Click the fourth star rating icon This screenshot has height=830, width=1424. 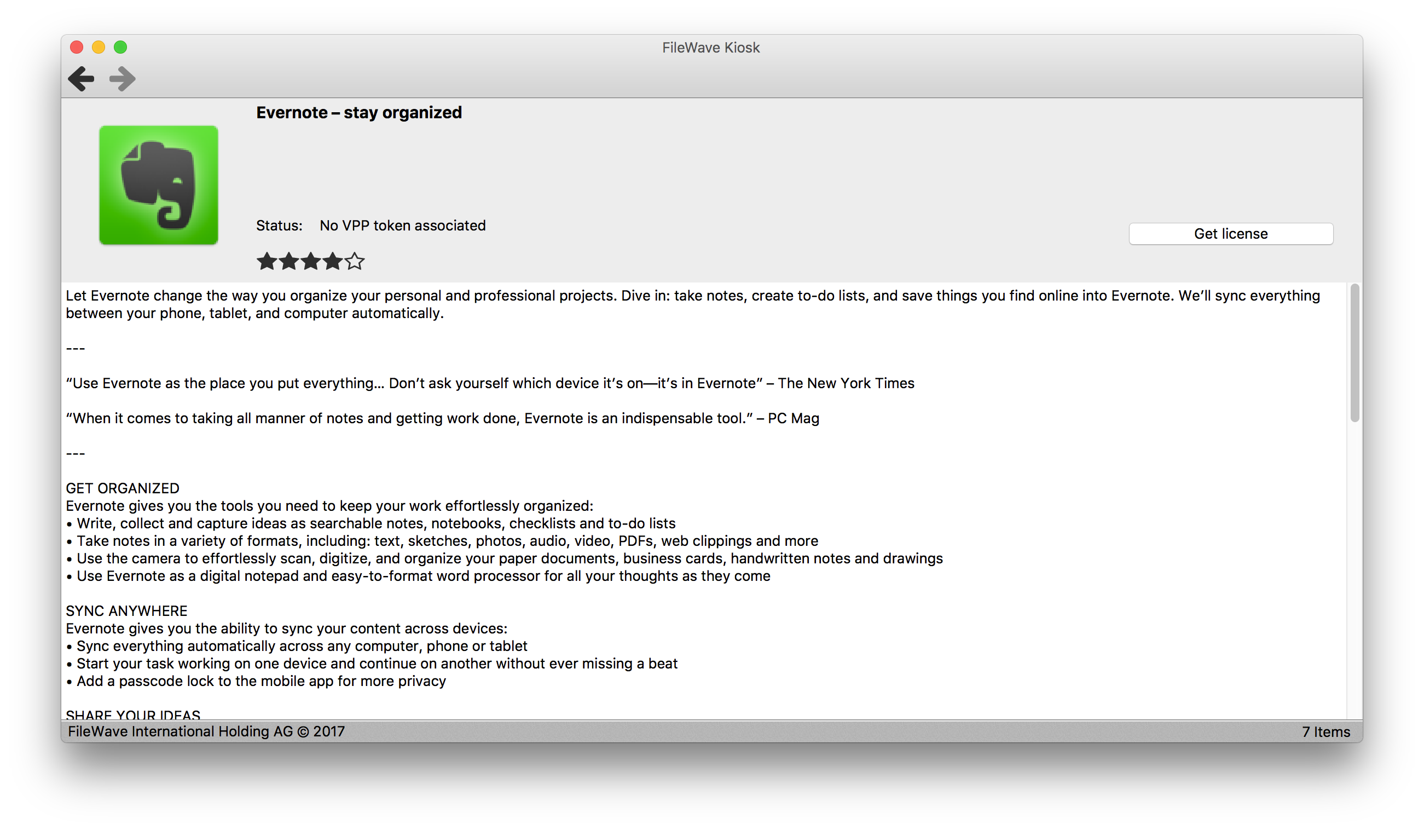pos(333,260)
